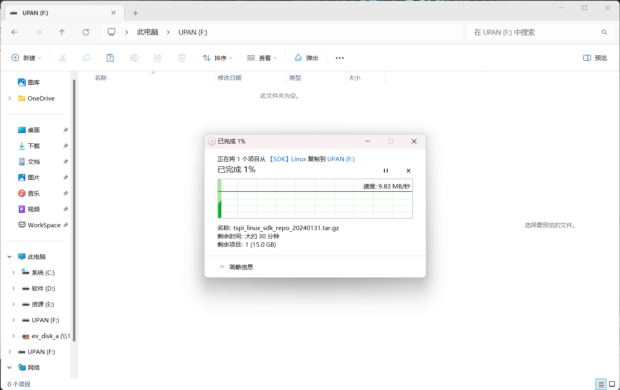
Task: Click the 弹出 eject button
Action: coord(306,58)
